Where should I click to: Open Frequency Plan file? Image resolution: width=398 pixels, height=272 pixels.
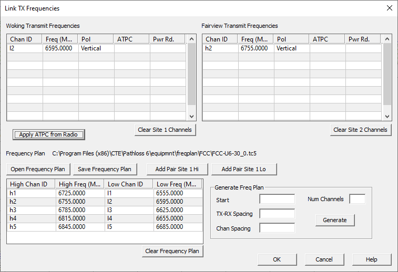coord(38,169)
